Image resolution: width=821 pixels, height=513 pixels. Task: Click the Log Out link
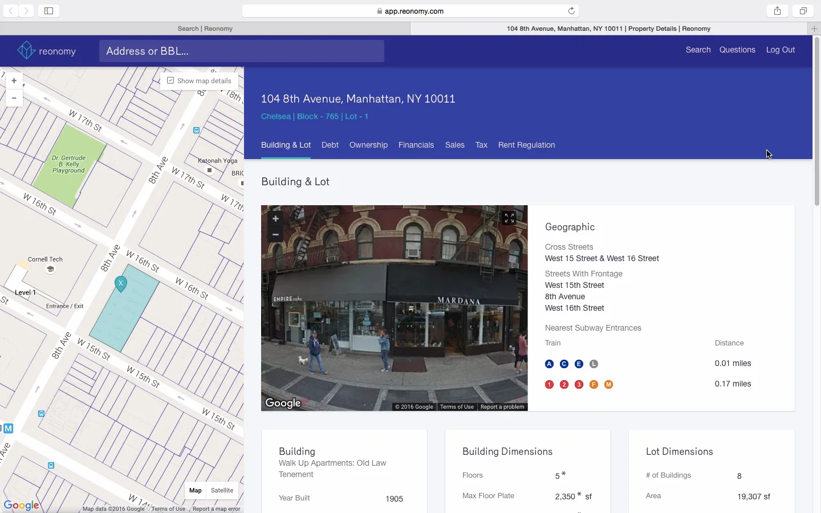point(780,50)
